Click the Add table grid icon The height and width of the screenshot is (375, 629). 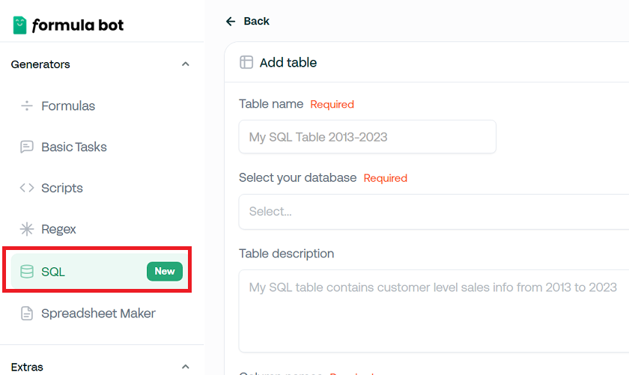246,62
